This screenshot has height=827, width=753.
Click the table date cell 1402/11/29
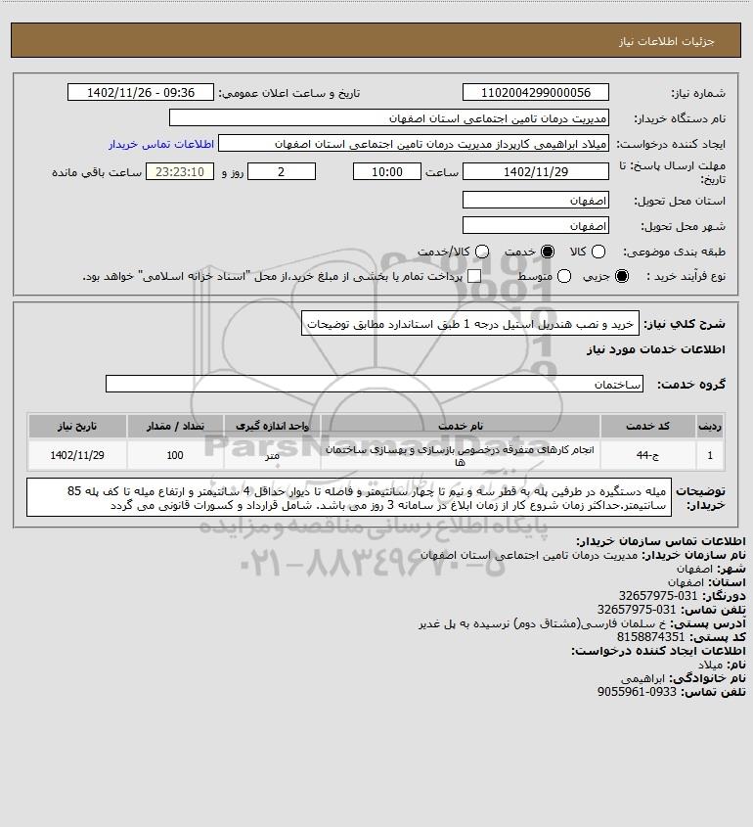pos(77,455)
